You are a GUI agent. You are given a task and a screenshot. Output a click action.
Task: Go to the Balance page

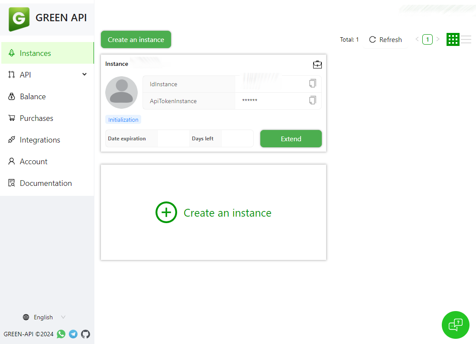point(47,97)
